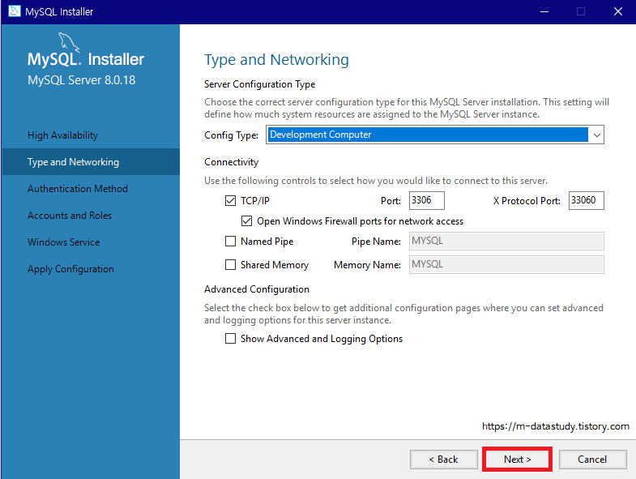
Task: Enable the Shared Memory checkbox
Action: pos(230,265)
